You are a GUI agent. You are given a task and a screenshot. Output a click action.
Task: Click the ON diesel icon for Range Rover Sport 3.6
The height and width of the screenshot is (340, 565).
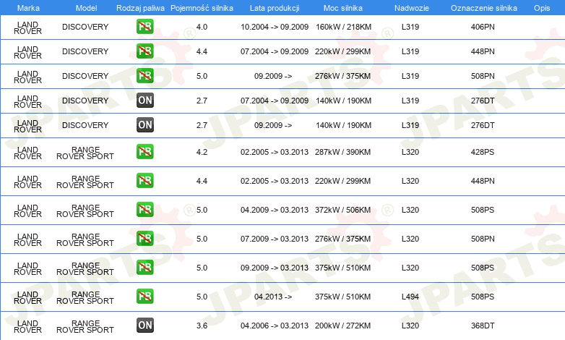(145, 326)
